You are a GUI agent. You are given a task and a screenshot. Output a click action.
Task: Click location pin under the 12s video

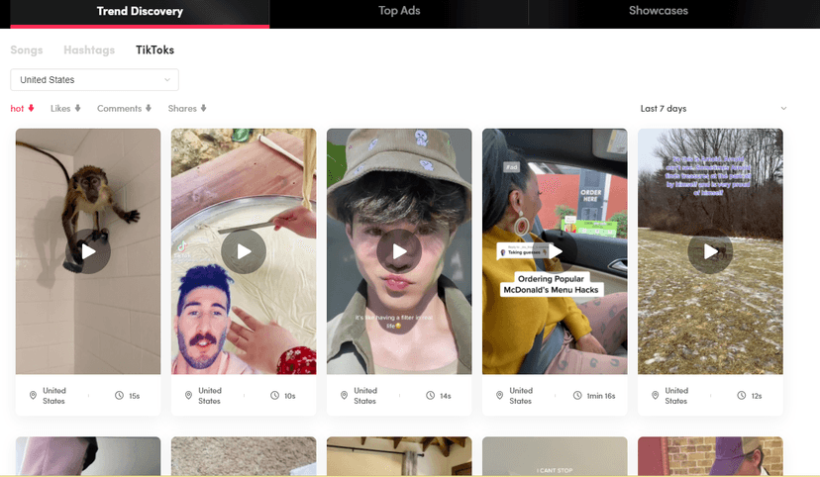coord(656,396)
